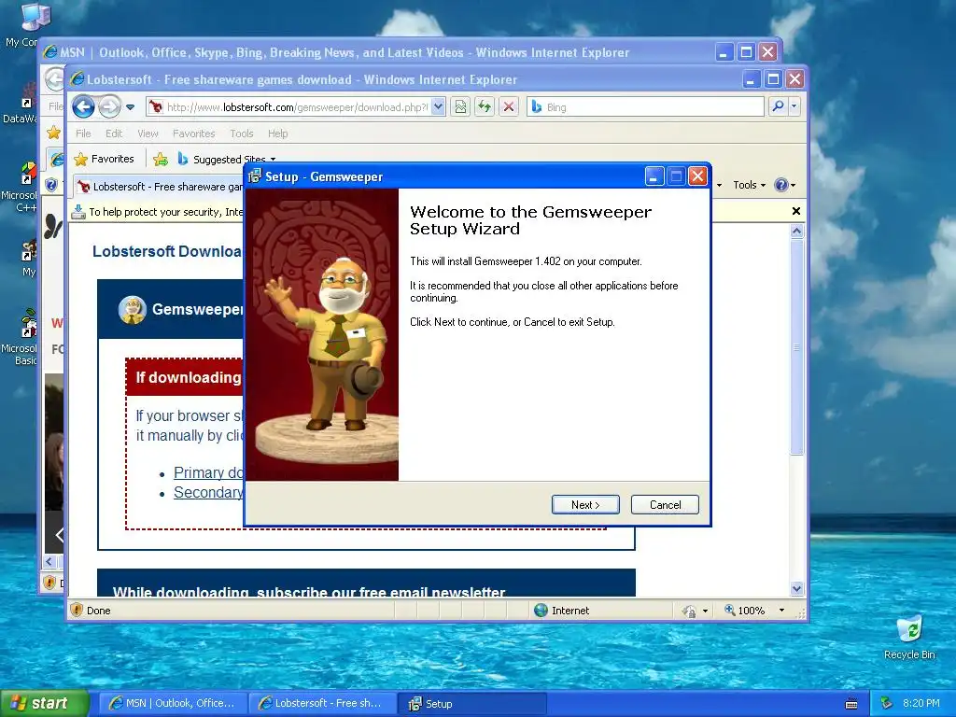Click the system tray icon beside the clock
Screen dimensions: 956x717
coord(886,704)
